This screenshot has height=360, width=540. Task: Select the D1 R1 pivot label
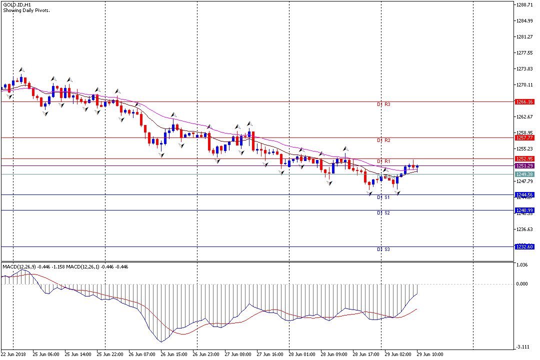point(383,161)
